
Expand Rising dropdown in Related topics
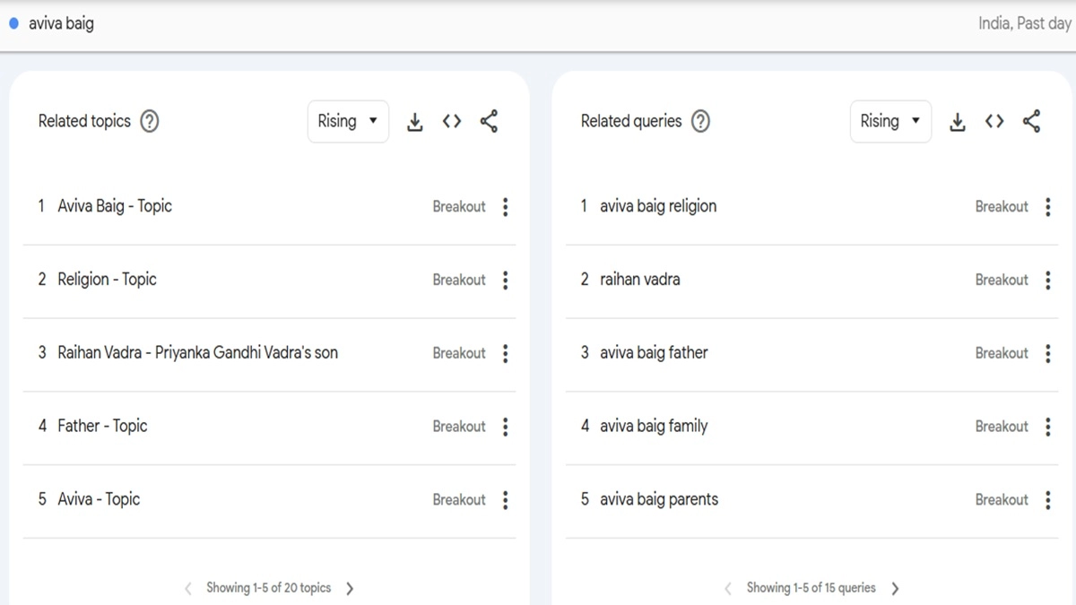coord(348,122)
